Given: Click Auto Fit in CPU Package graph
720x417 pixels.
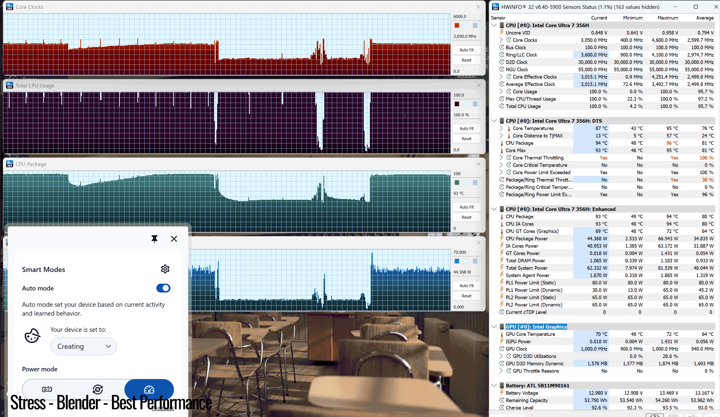Looking at the screenshot, I should 467,207.
